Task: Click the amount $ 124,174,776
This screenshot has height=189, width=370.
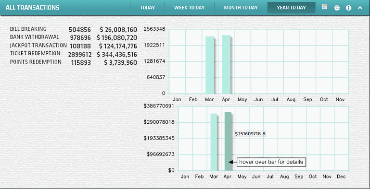Action: 118,46
